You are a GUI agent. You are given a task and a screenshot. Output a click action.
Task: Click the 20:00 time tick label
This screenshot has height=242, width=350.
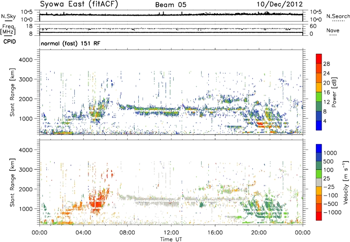(x=259, y=233)
